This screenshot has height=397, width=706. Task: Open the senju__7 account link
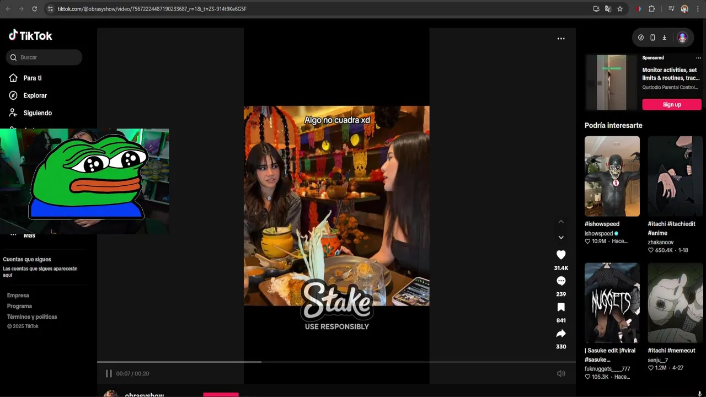[657, 360]
